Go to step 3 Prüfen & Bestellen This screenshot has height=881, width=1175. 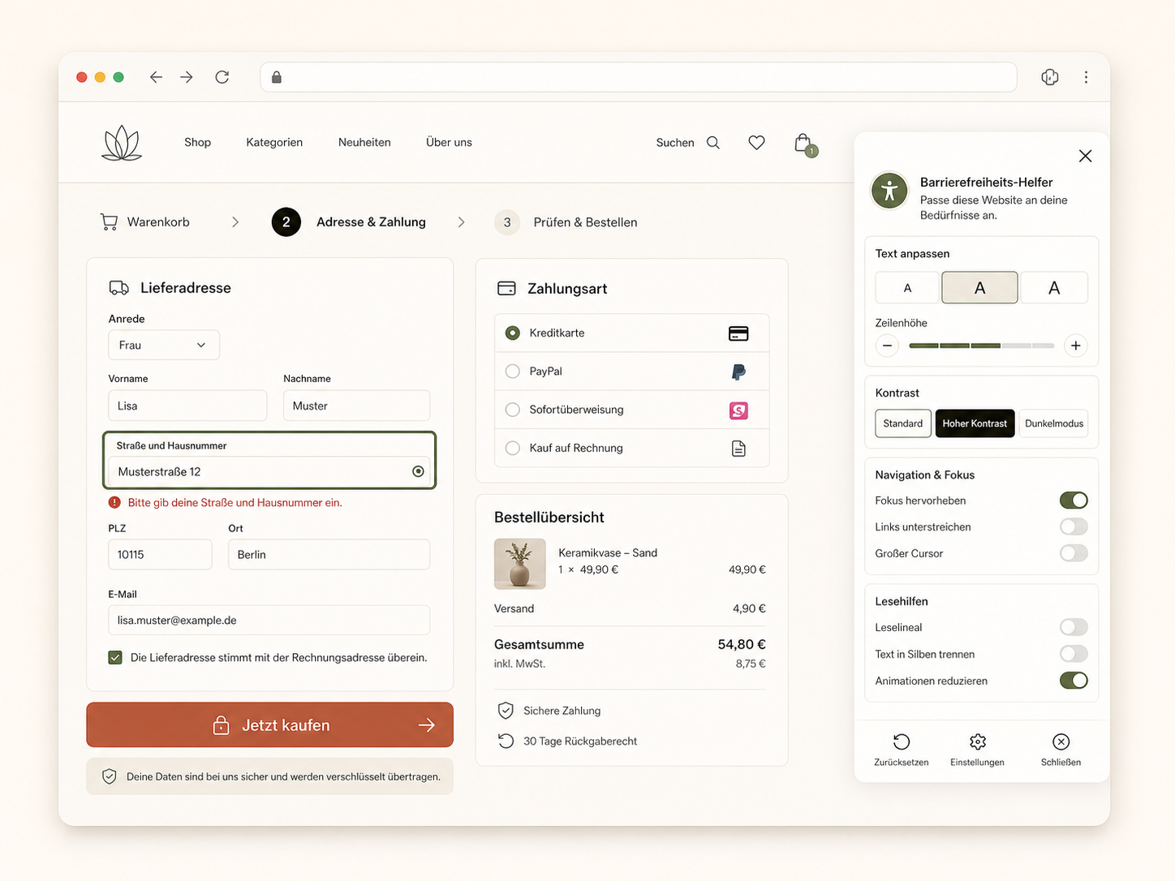pyautogui.click(x=566, y=222)
